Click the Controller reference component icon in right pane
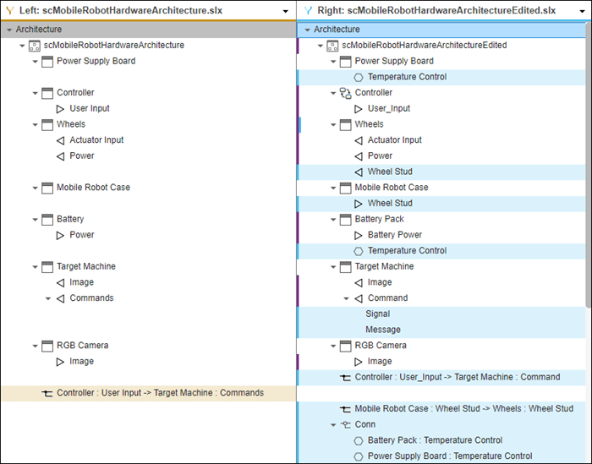 345,93
